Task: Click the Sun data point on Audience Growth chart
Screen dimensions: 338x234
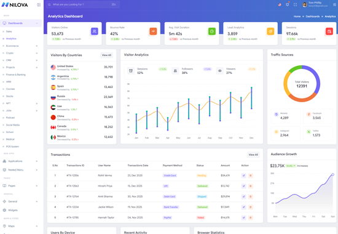Action: click(x=333, y=174)
